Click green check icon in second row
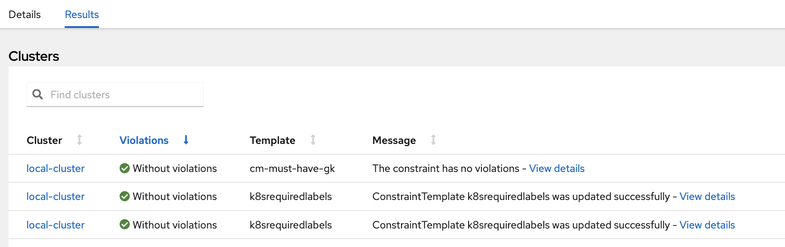785x247 pixels. coord(125,196)
